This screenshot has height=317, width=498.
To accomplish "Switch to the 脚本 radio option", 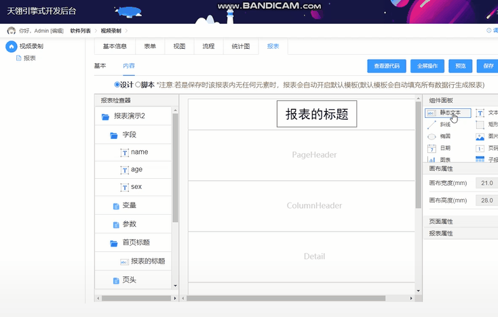I will [138, 85].
